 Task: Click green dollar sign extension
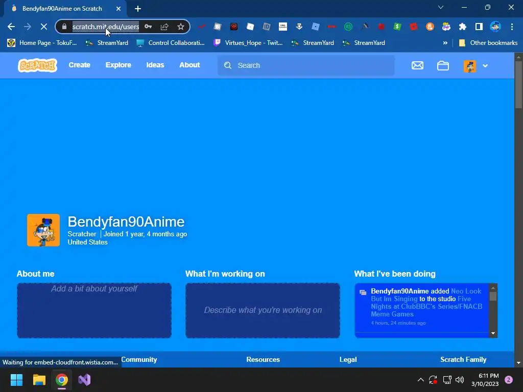[397, 27]
